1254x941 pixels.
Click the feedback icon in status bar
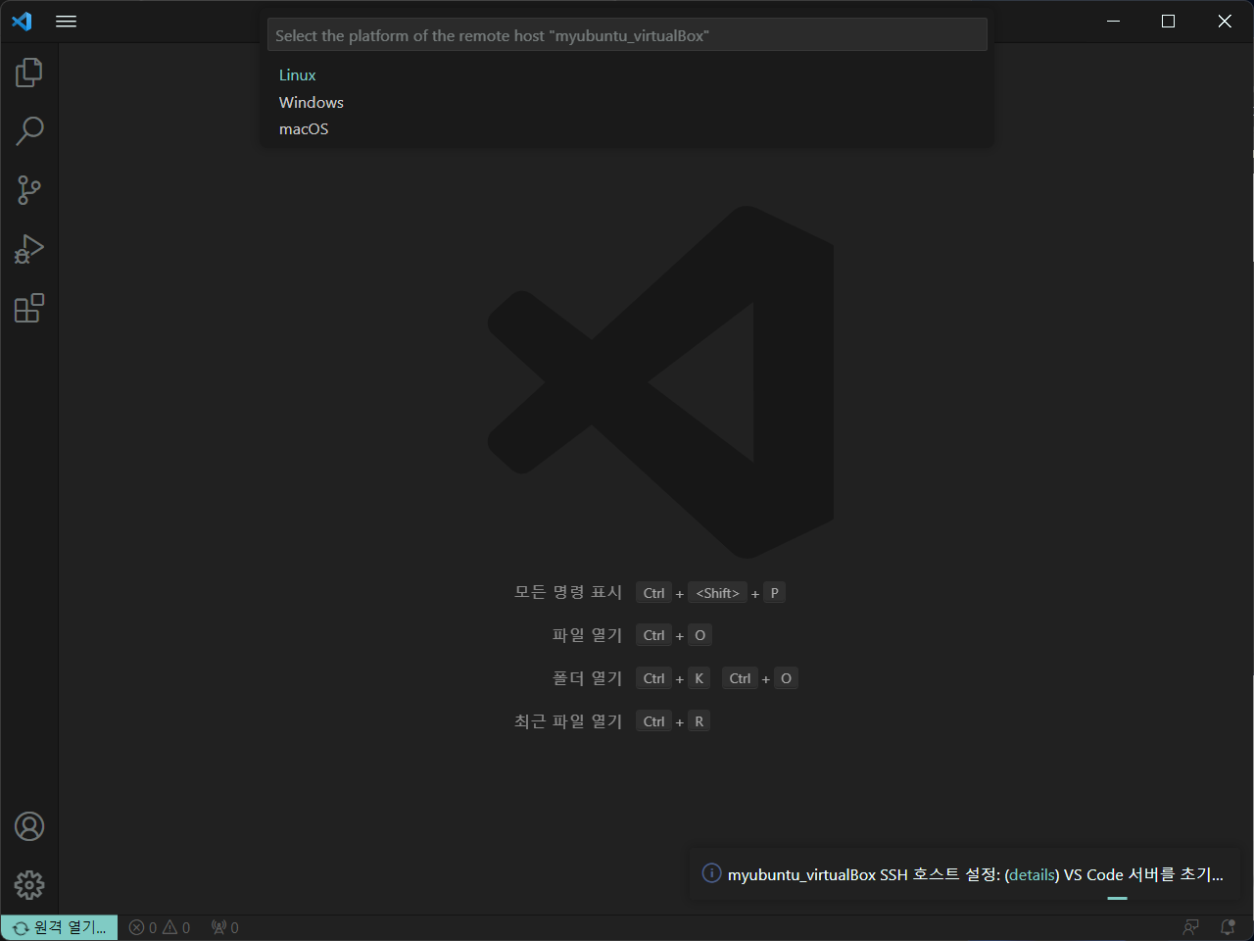[1190, 927]
